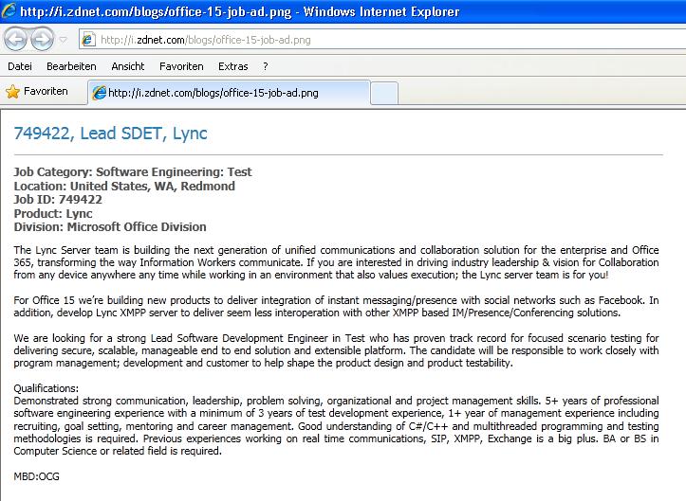The height and width of the screenshot is (501, 686).
Task: Open the Extras menu
Action: pos(233,66)
